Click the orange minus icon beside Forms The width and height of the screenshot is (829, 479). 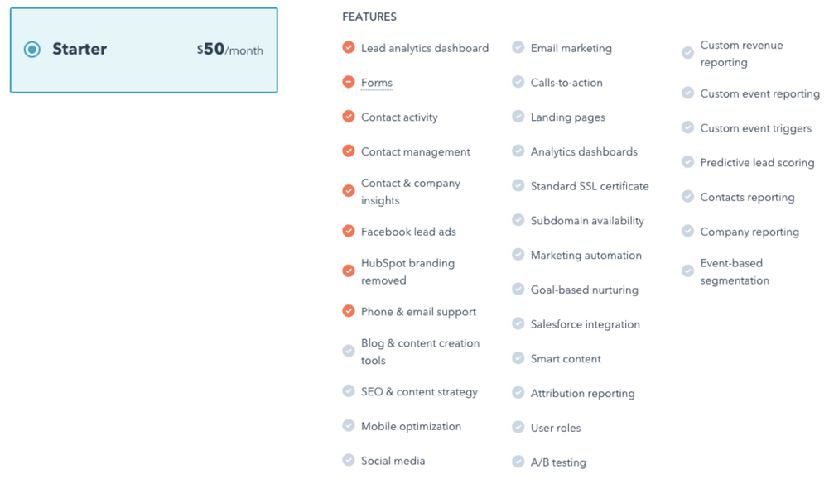[x=349, y=82]
